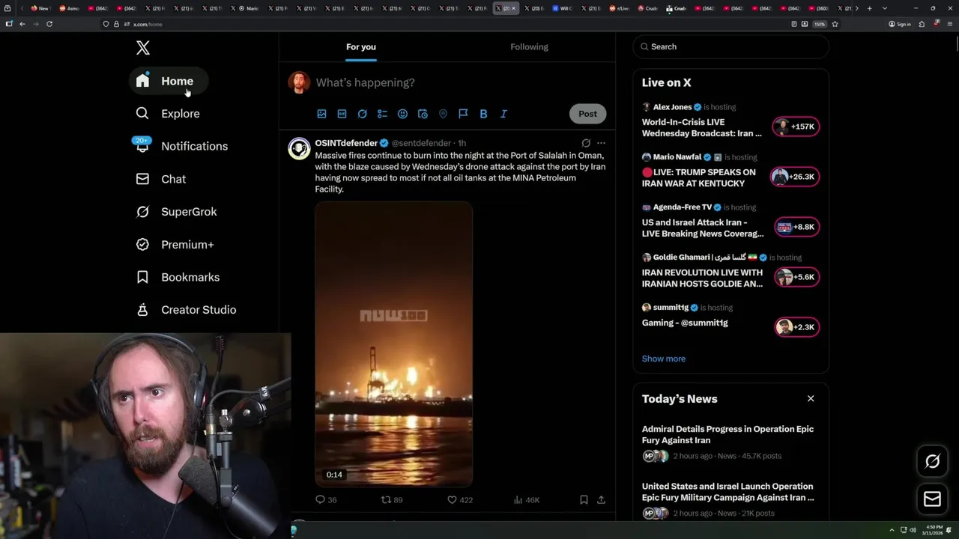The image size is (959, 539).
Task: Click the Post button
Action: 587,114
